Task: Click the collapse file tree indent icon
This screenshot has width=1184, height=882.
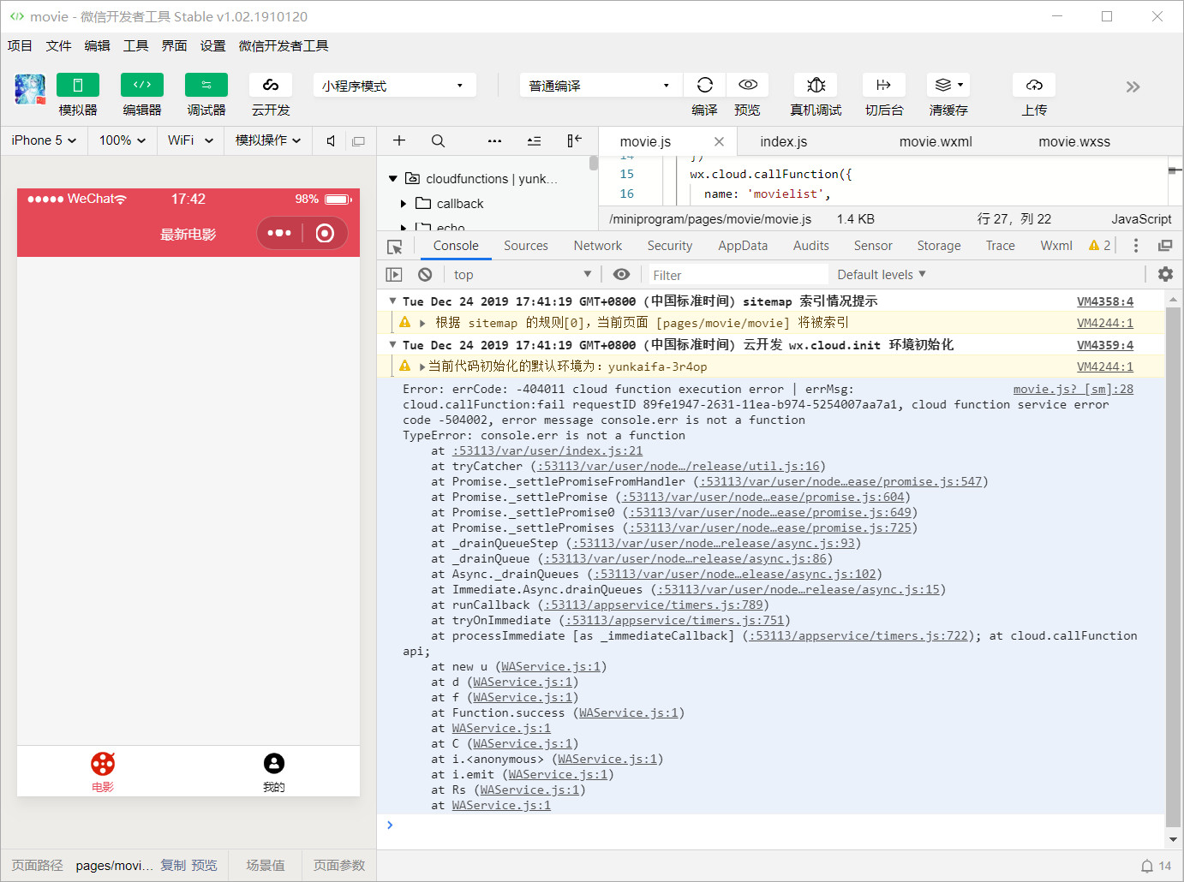Action: (534, 140)
